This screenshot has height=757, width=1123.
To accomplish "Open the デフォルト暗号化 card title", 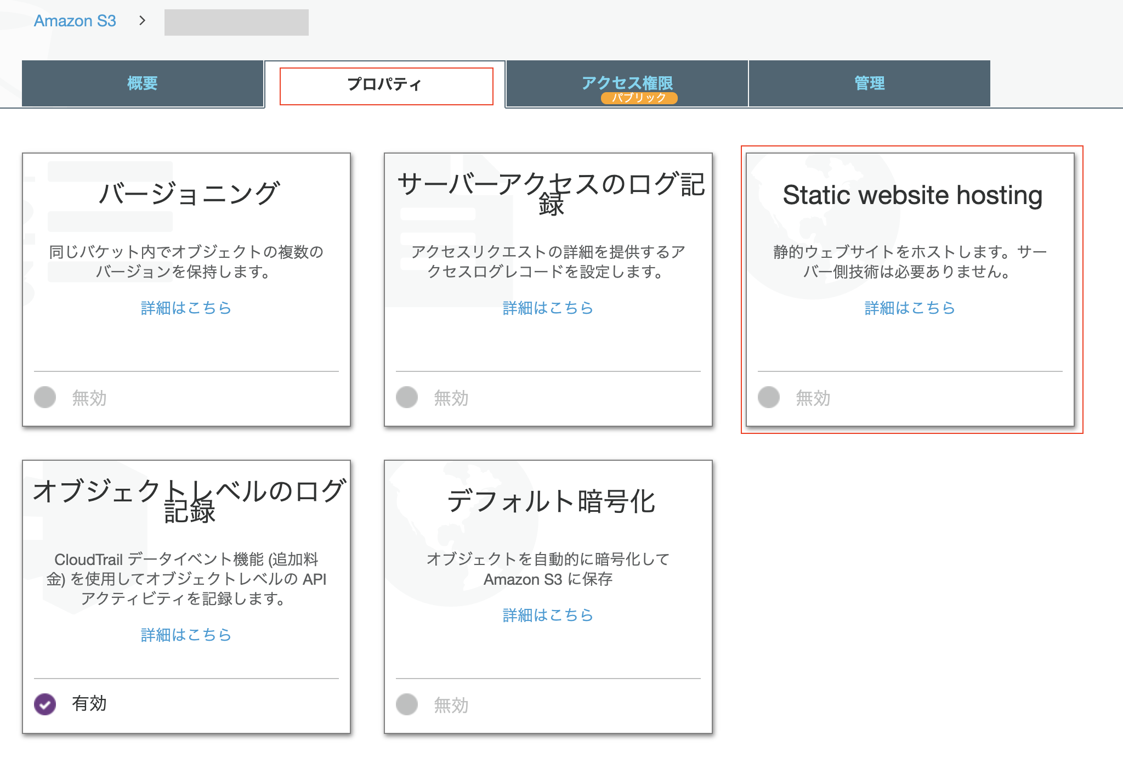I will (551, 501).
